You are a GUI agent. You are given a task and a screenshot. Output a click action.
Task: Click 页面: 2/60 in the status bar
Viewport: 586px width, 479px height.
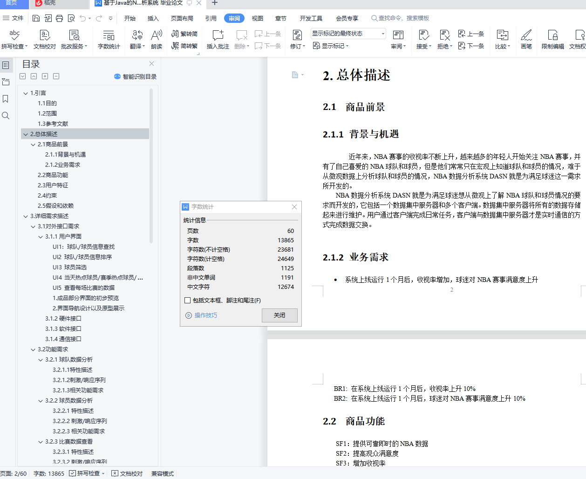click(14, 473)
